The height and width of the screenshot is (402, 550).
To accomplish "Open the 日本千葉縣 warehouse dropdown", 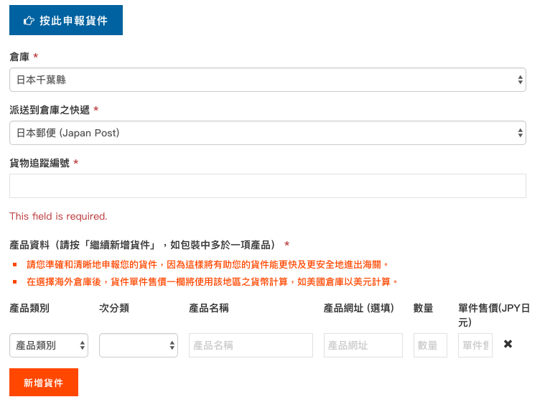I will [267, 80].
